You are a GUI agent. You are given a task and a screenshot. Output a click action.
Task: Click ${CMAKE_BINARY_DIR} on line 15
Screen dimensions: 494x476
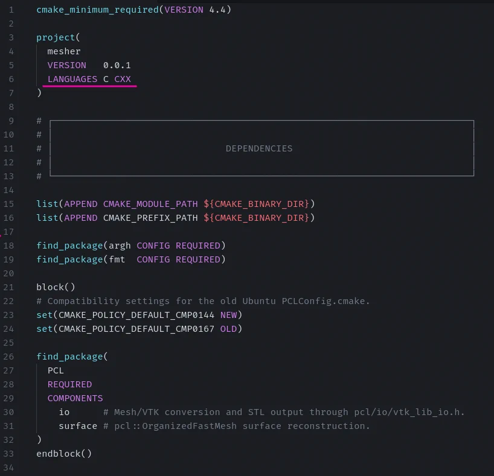click(256, 204)
